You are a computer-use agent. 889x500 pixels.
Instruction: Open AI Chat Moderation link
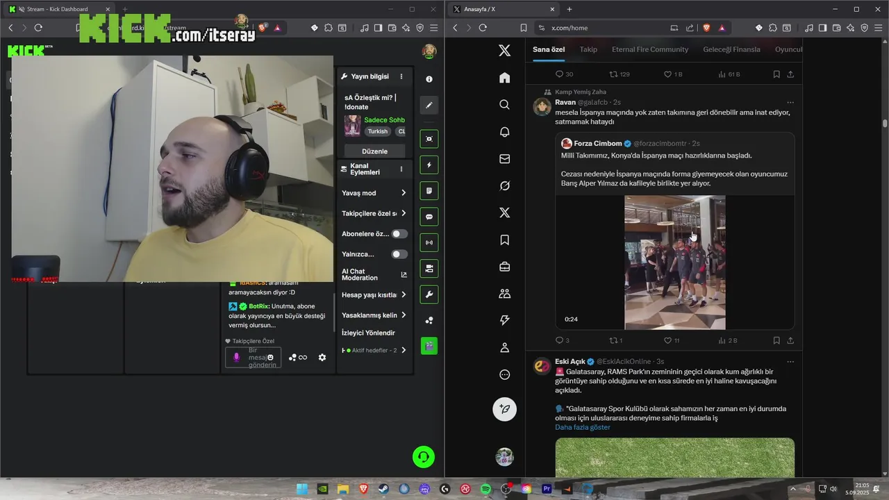tap(374, 274)
